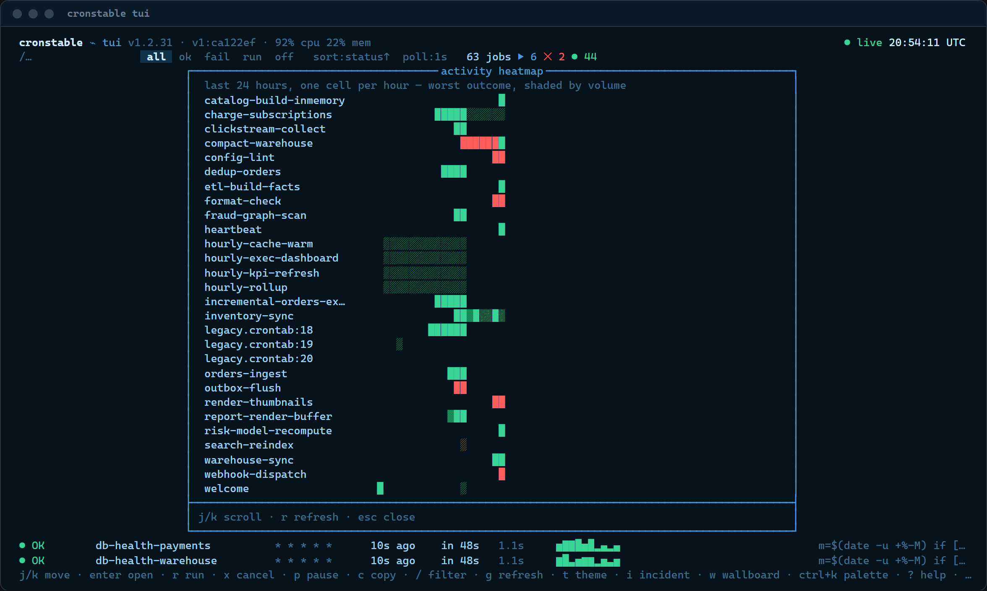
Task: Select the search-reindex row label
Action: [249, 445]
